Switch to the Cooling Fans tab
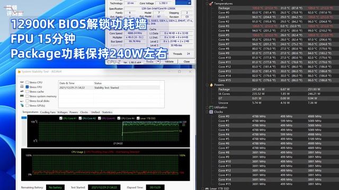Screen dimensions: 339x190 click(48, 112)
